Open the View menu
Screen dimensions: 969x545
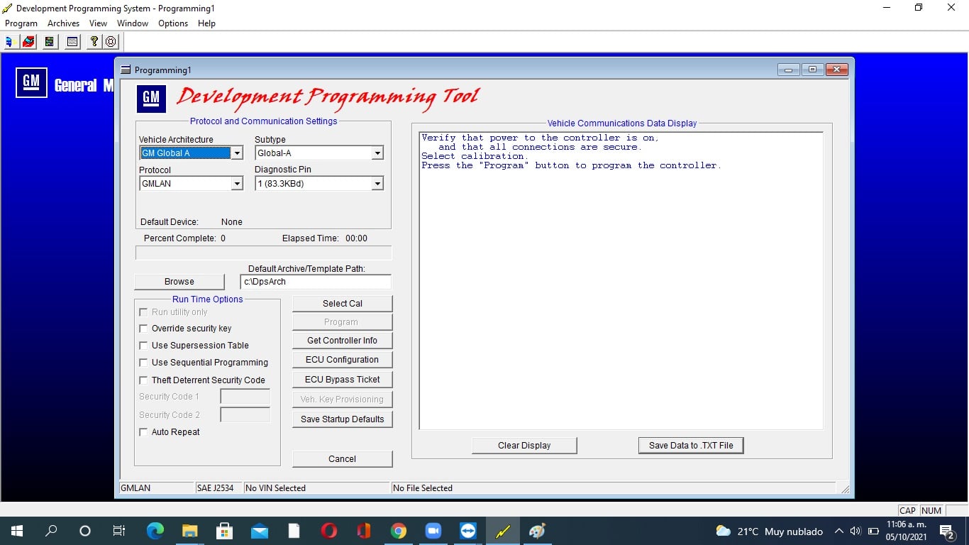(x=98, y=23)
